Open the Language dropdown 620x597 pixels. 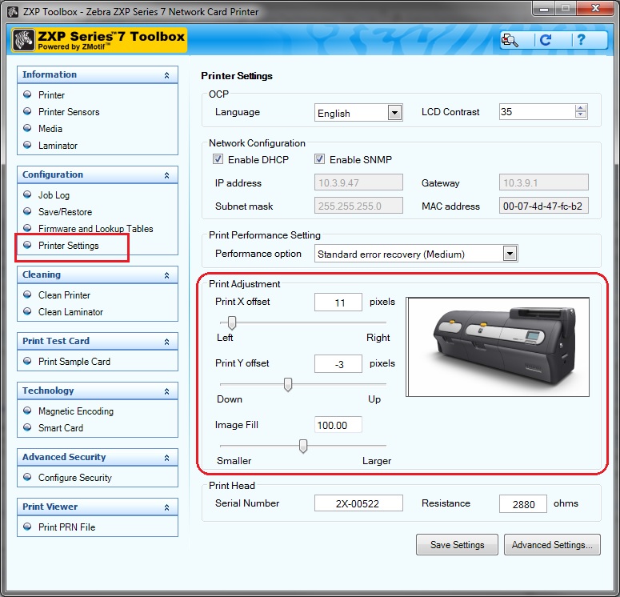tap(394, 113)
